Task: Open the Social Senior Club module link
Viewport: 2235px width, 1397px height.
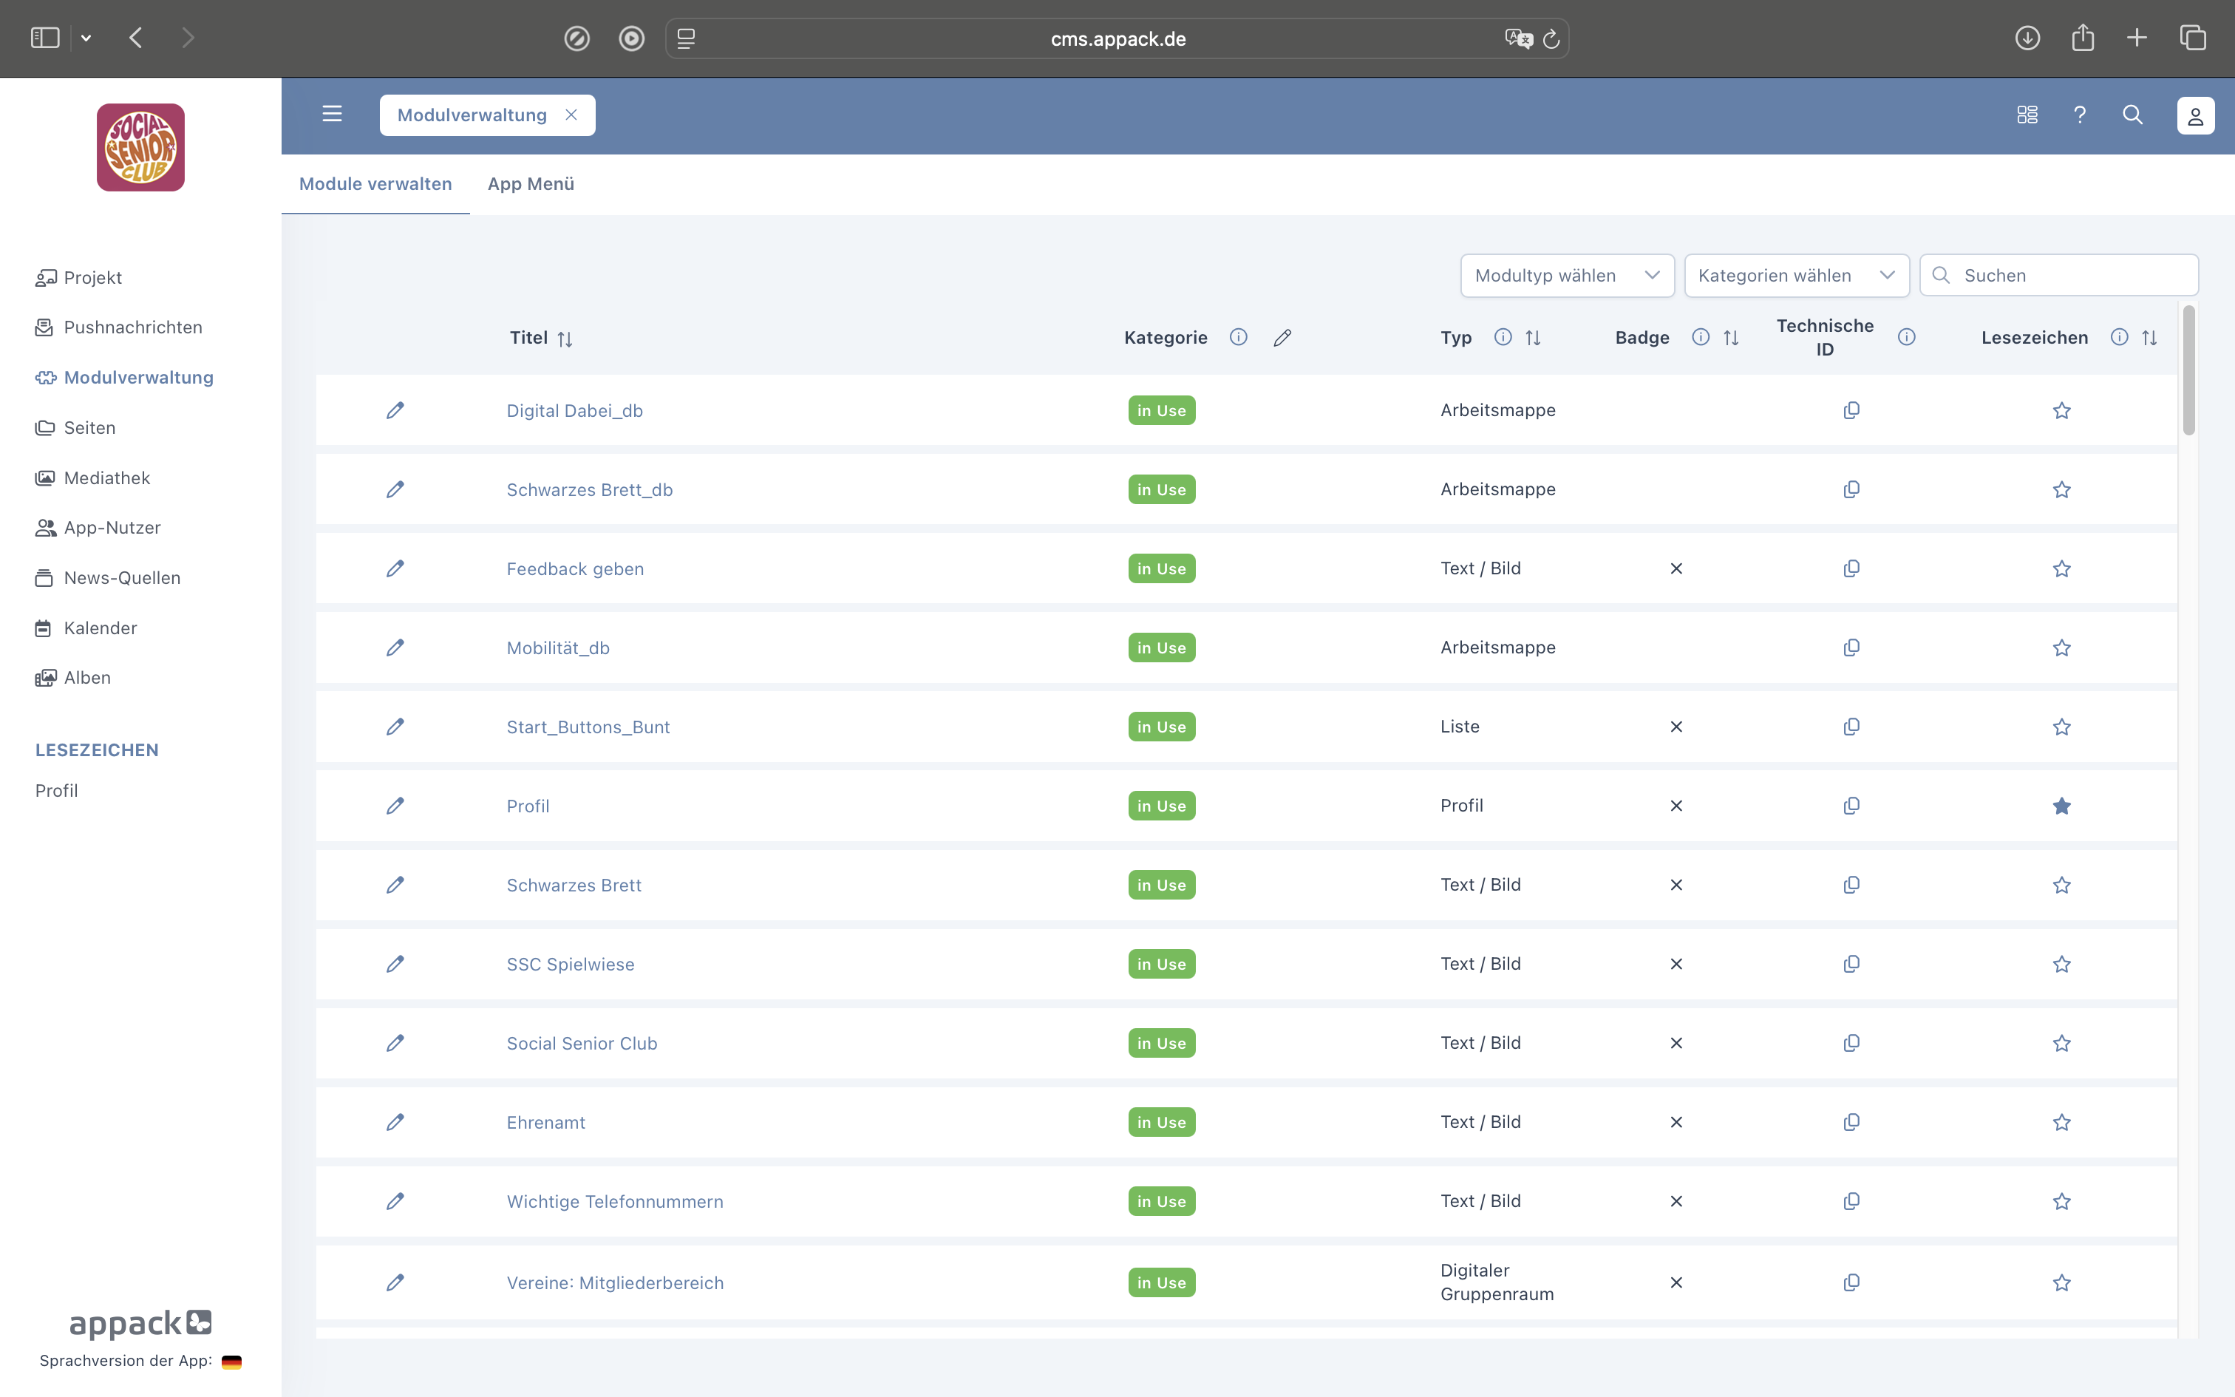Action: [581, 1043]
